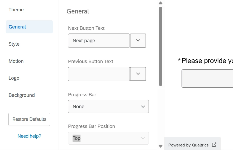233x152 pixels.
Task: Open the Theme settings tab
Action: click(x=16, y=10)
